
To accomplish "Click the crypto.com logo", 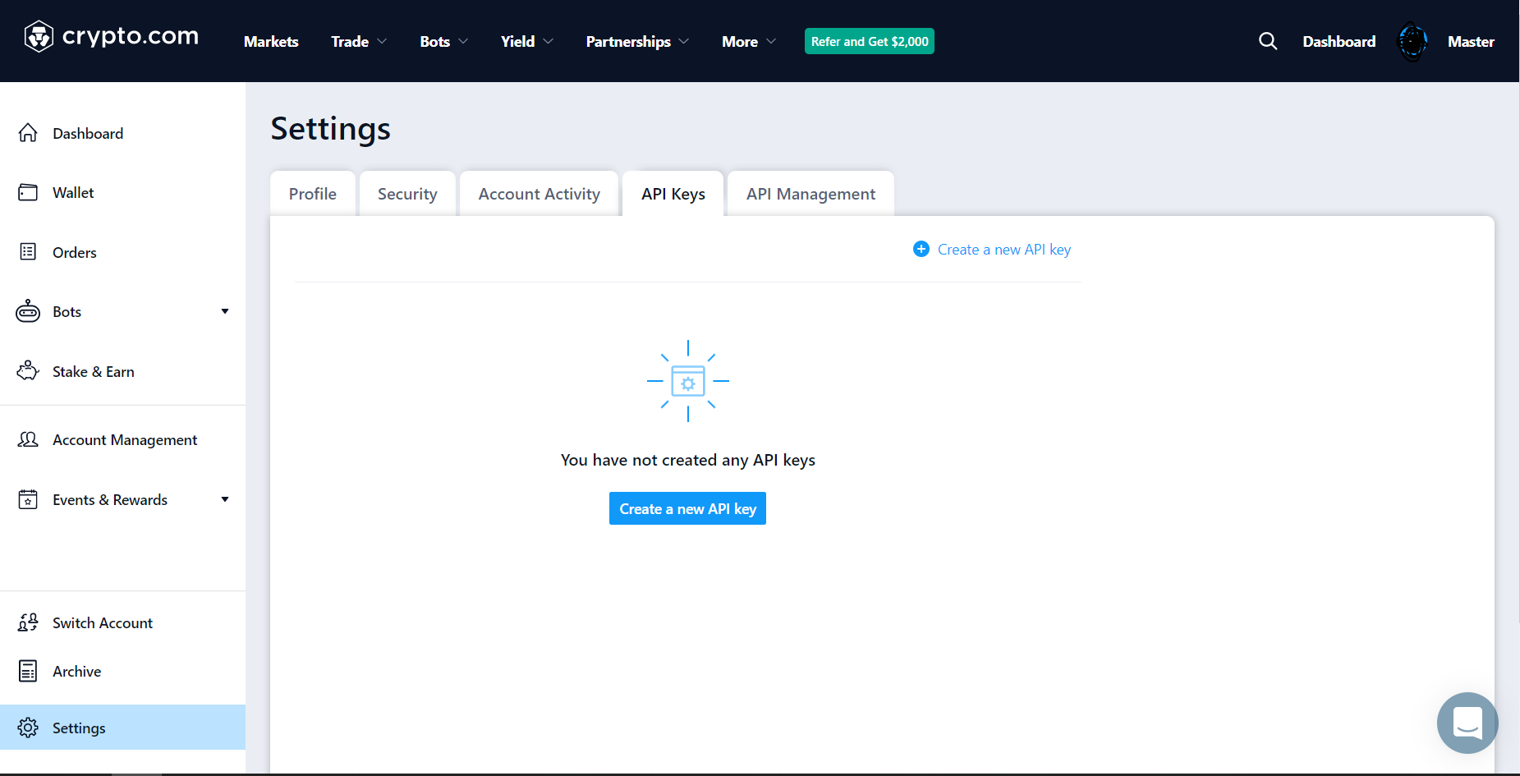I will [x=112, y=37].
